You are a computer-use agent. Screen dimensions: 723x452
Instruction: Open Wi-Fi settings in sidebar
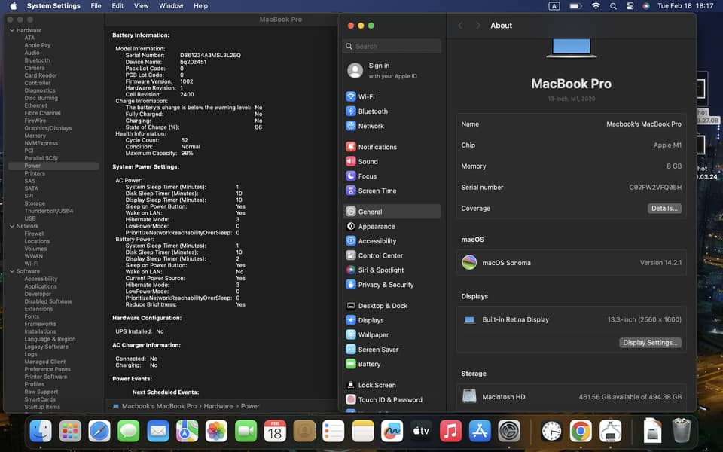tap(366, 96)
